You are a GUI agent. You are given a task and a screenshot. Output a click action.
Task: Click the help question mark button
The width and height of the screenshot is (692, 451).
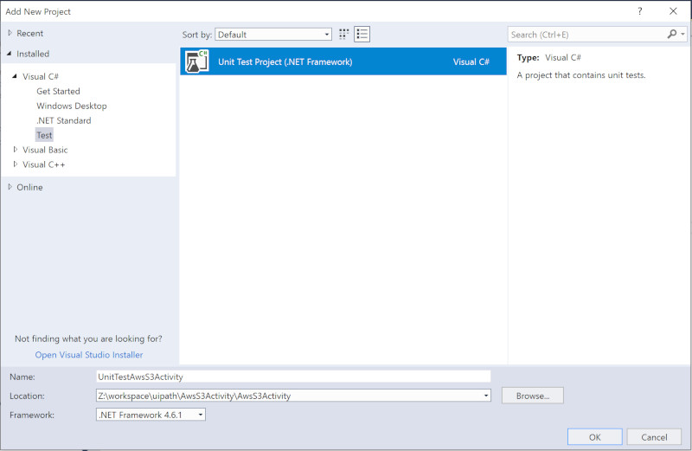tap(639, 11)
